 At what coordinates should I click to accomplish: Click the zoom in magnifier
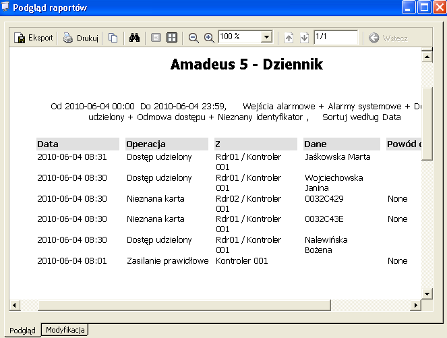click(x=209, y=38)
